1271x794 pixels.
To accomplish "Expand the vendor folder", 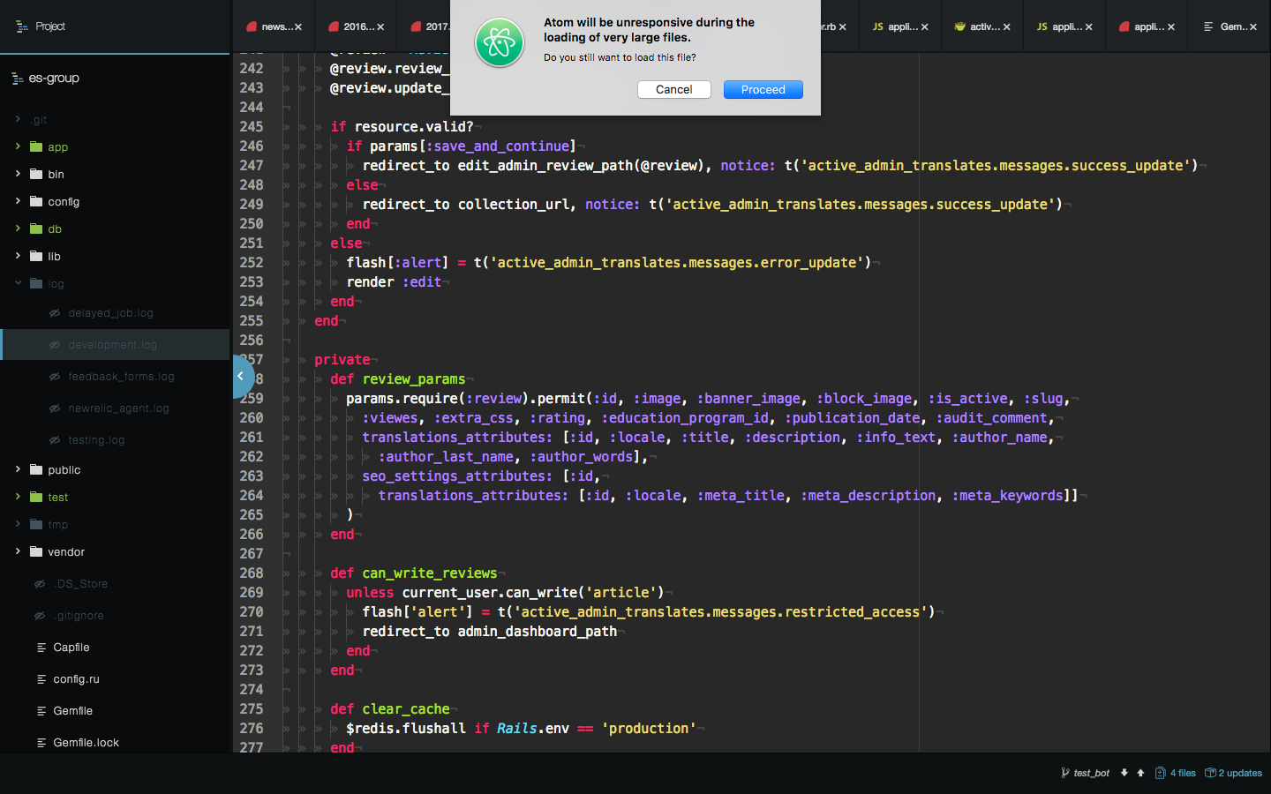I will 19,551.
